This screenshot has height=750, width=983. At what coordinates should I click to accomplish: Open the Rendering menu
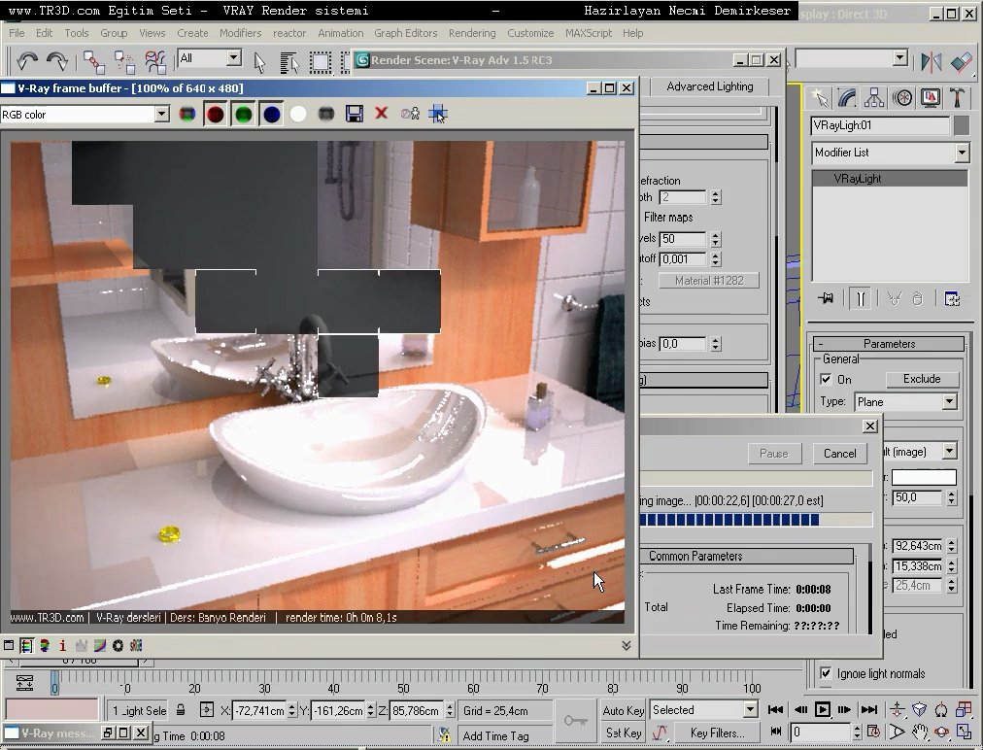471,33
